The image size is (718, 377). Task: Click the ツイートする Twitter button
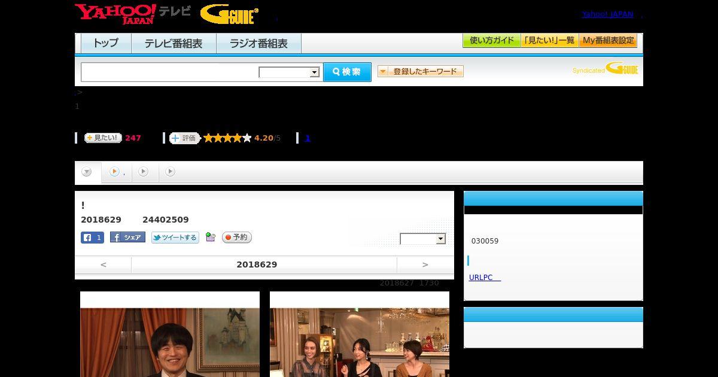[x=175, y=238]
